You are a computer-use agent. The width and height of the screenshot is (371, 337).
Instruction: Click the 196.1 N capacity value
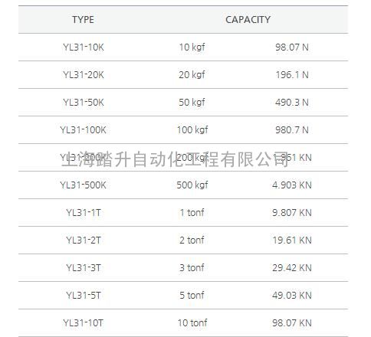click(292, 75)
